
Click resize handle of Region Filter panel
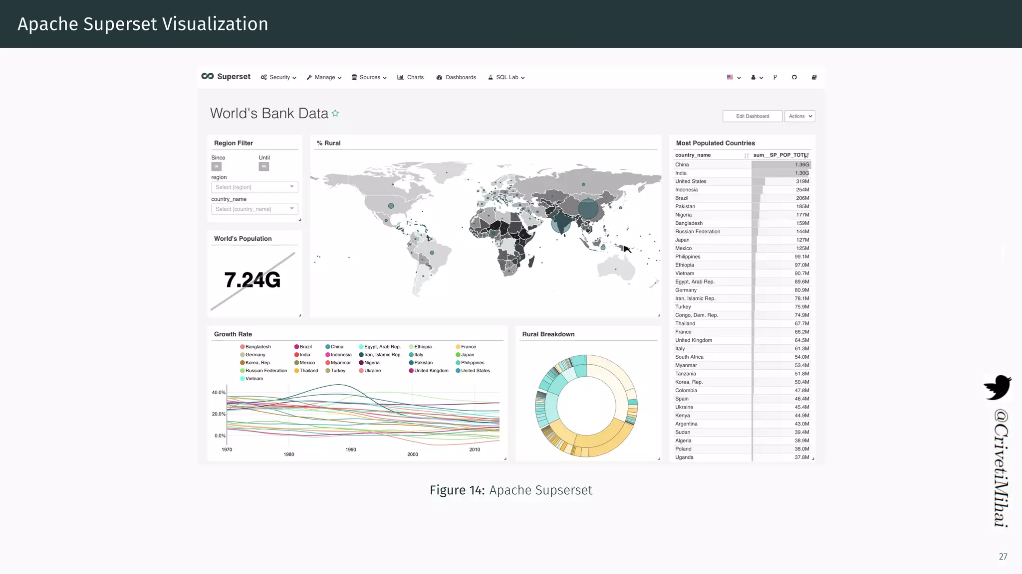tap(300, 220)
